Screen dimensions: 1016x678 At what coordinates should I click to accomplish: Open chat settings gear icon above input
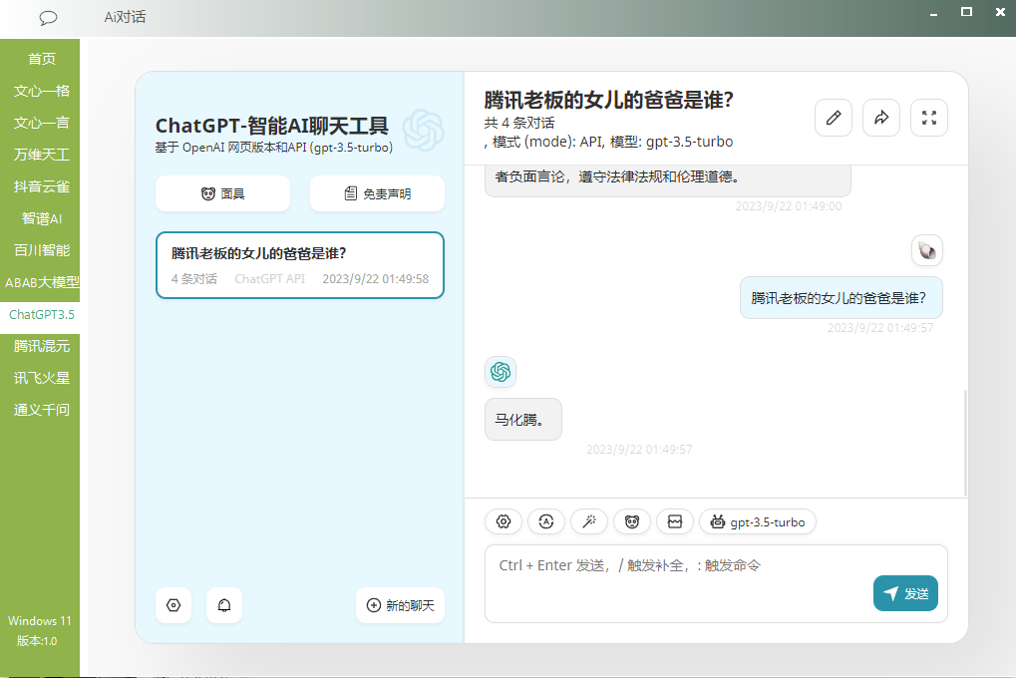pos(504,521)
